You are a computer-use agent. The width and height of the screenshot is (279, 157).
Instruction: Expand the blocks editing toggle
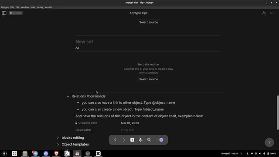[x=58, y=138]
